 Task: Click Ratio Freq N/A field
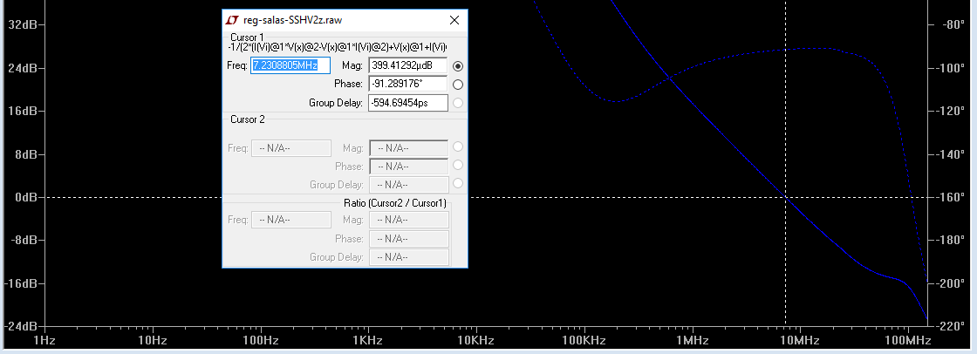pos(291,220)
